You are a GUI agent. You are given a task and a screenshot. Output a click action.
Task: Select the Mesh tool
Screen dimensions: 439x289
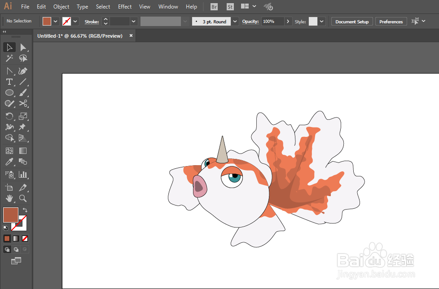pyautogui.click(x=9, y=151)
